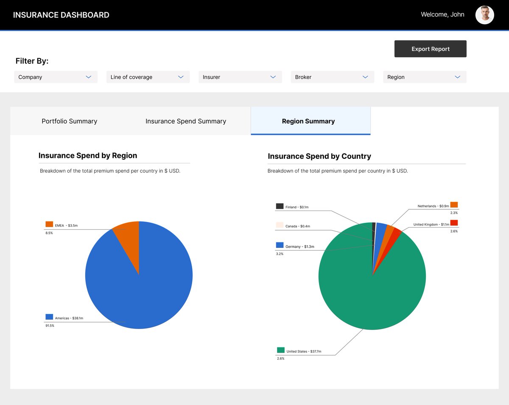Click the blue Americas legend swatch

[x=49, y=317]
